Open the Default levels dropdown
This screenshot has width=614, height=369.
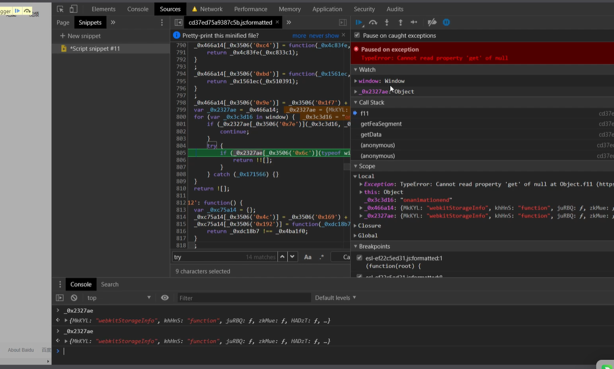[x=335, y=298]
